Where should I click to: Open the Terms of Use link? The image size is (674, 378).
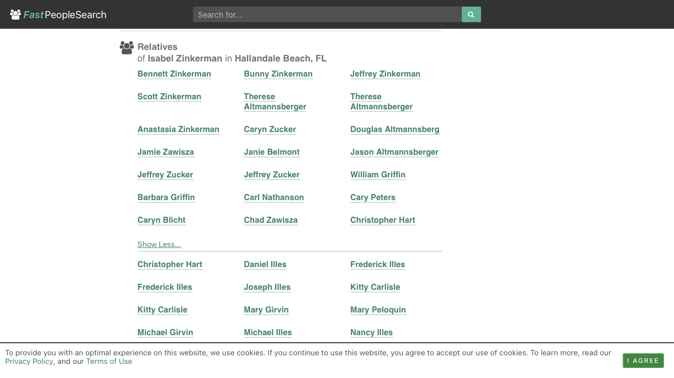click(x=109, y=361)
